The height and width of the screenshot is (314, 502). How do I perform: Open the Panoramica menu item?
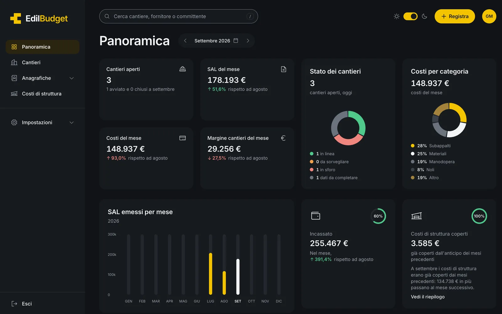point(43,47)
